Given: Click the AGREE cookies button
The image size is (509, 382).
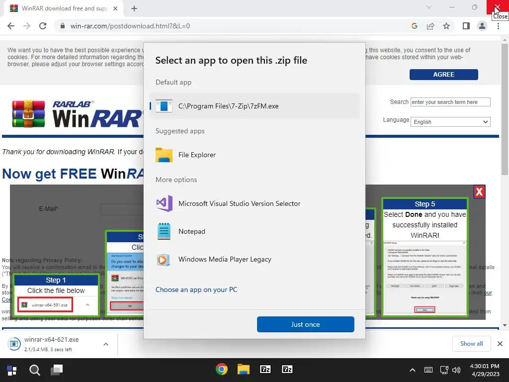Looking at the screenshot, I should 443,75.
